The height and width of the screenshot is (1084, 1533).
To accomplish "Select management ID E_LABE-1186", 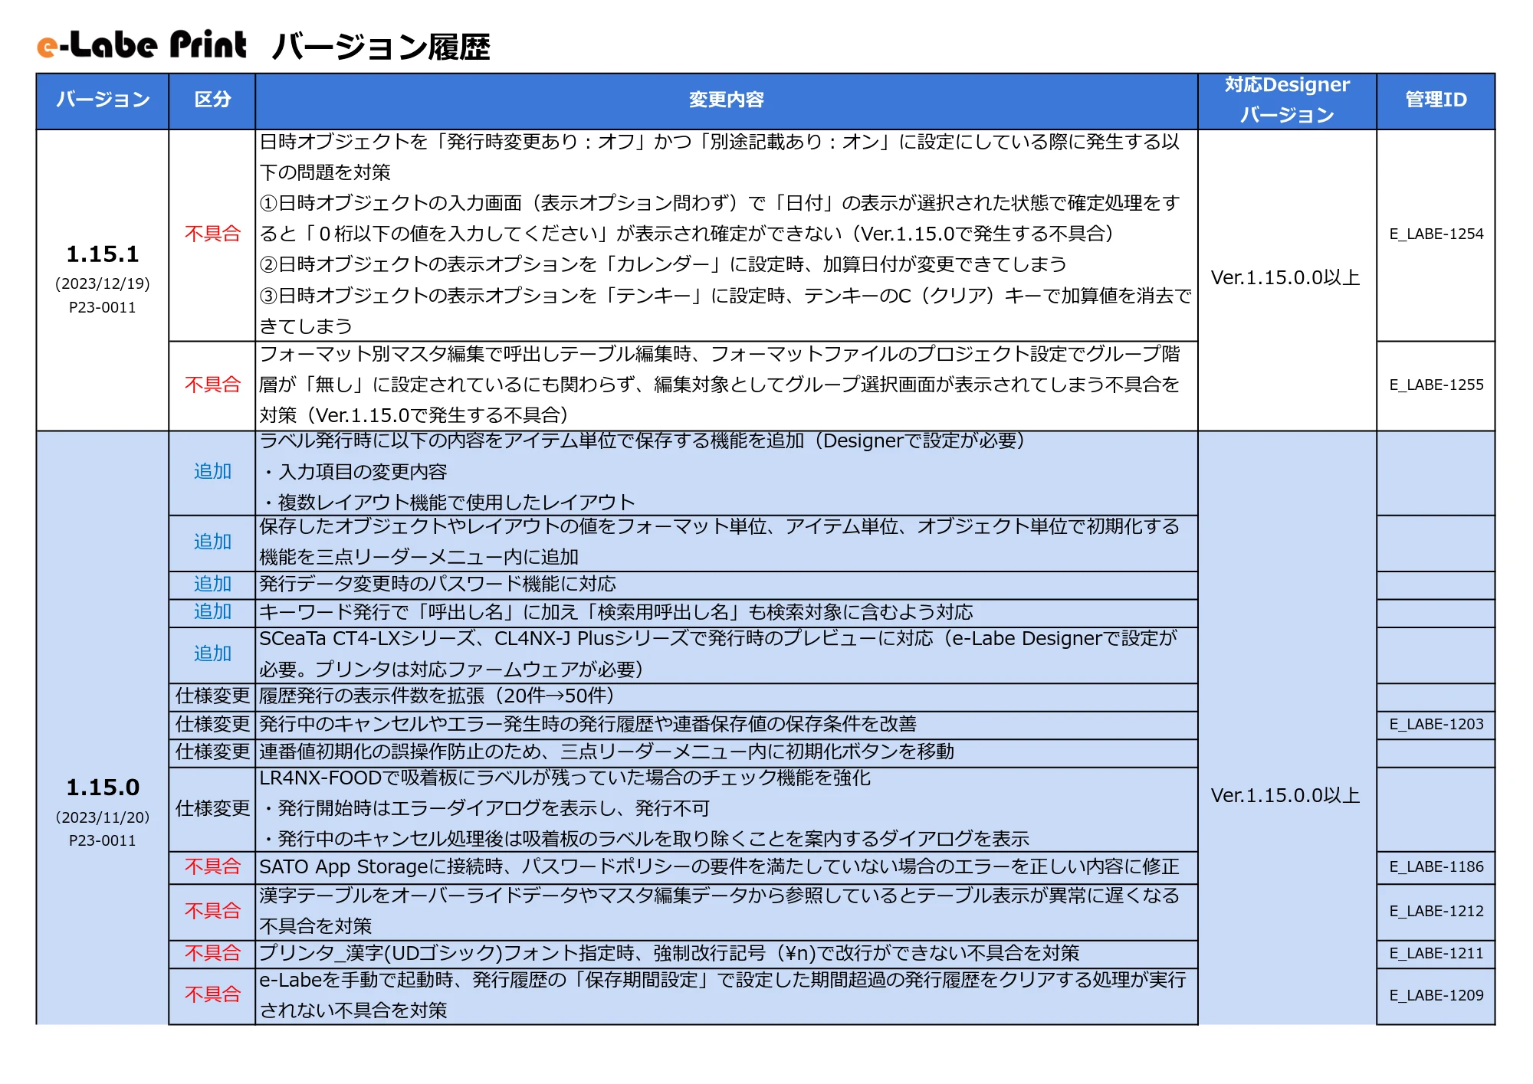I will 1436,866.
